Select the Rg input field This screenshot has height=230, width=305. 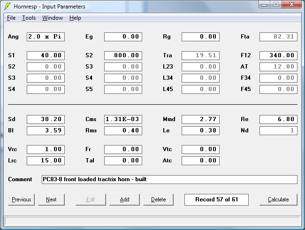click(200, 37)
